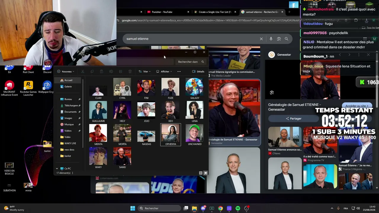Click the taskbar Rechercher search box
The height and width of the screenshot is (213, 379).
click(x=159, y=208)
